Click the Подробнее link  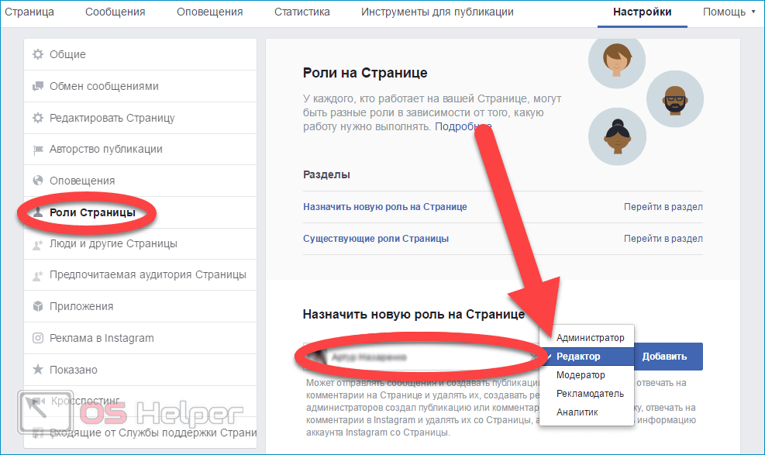(463, 127)
